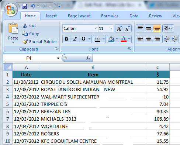This screenshot has width=180, height=145.
Task: Open the Clipboard dialog launcher
Action: tap(56, 49)
